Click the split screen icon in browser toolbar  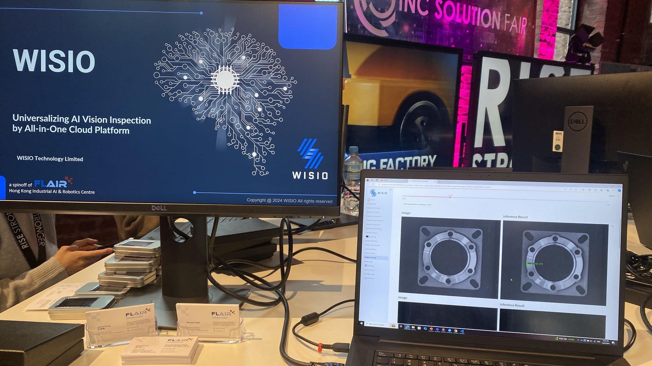pos(590,190)
